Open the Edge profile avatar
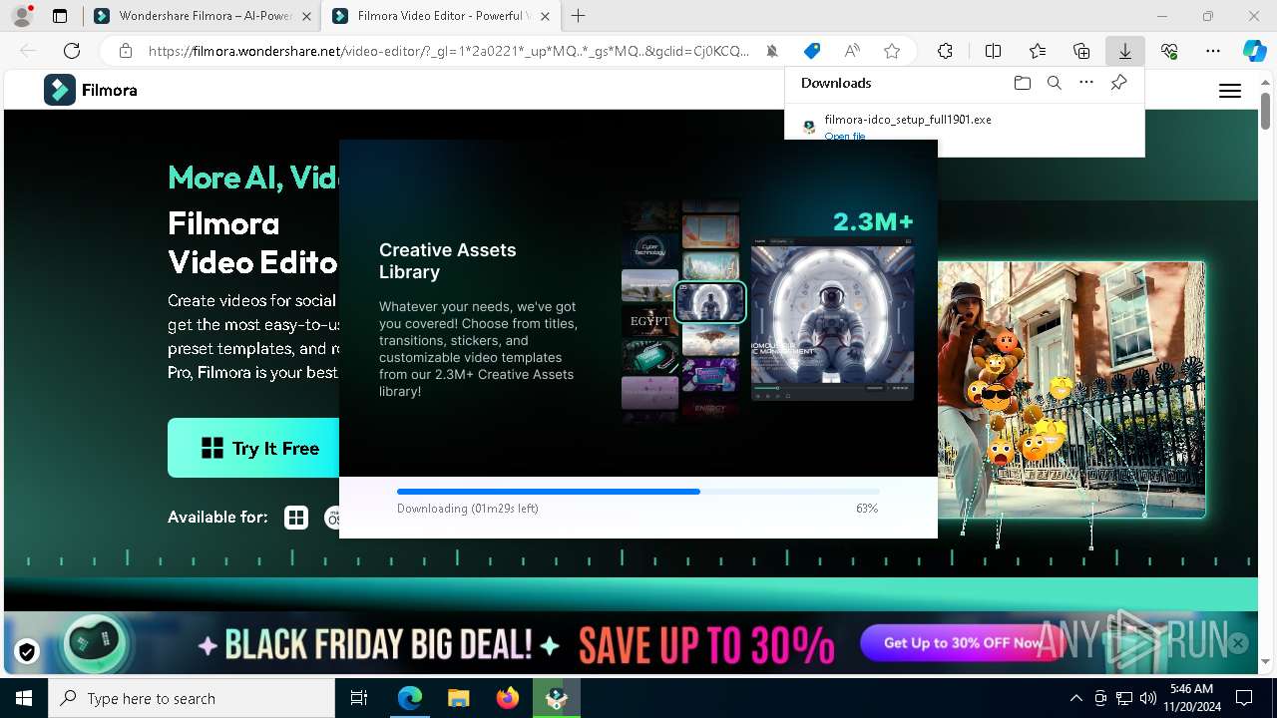This screenshot has height=718, width=1277. (21, 16)
